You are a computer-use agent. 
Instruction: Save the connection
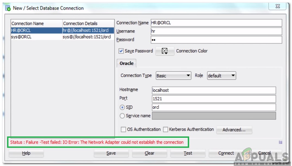click(111, 153)
